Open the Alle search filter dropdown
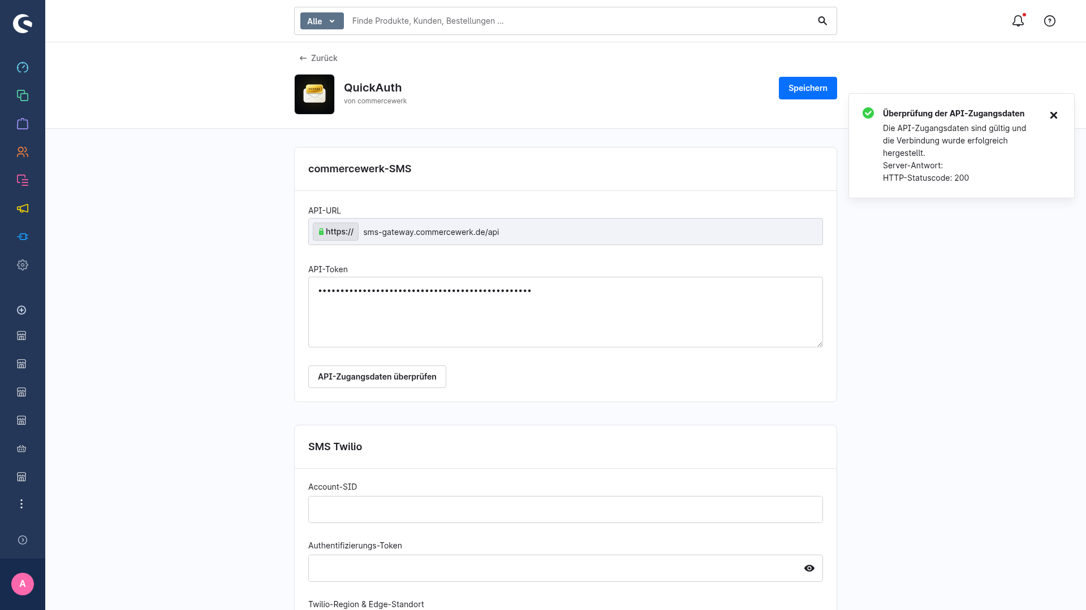 [322, 21]
